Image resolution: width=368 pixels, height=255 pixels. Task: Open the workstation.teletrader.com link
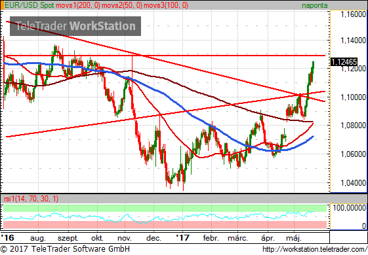pos(315,249)
